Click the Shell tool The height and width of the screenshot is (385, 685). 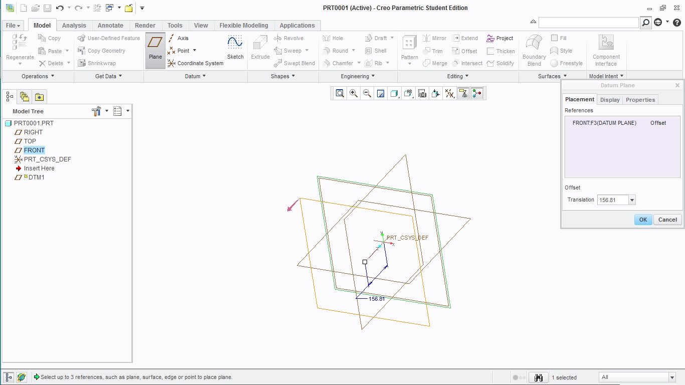tap(376, 51)
